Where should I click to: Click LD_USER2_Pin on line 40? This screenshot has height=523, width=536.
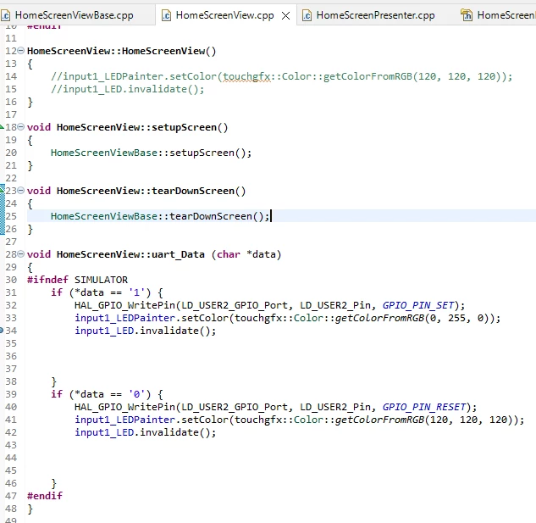pos(335,407)
